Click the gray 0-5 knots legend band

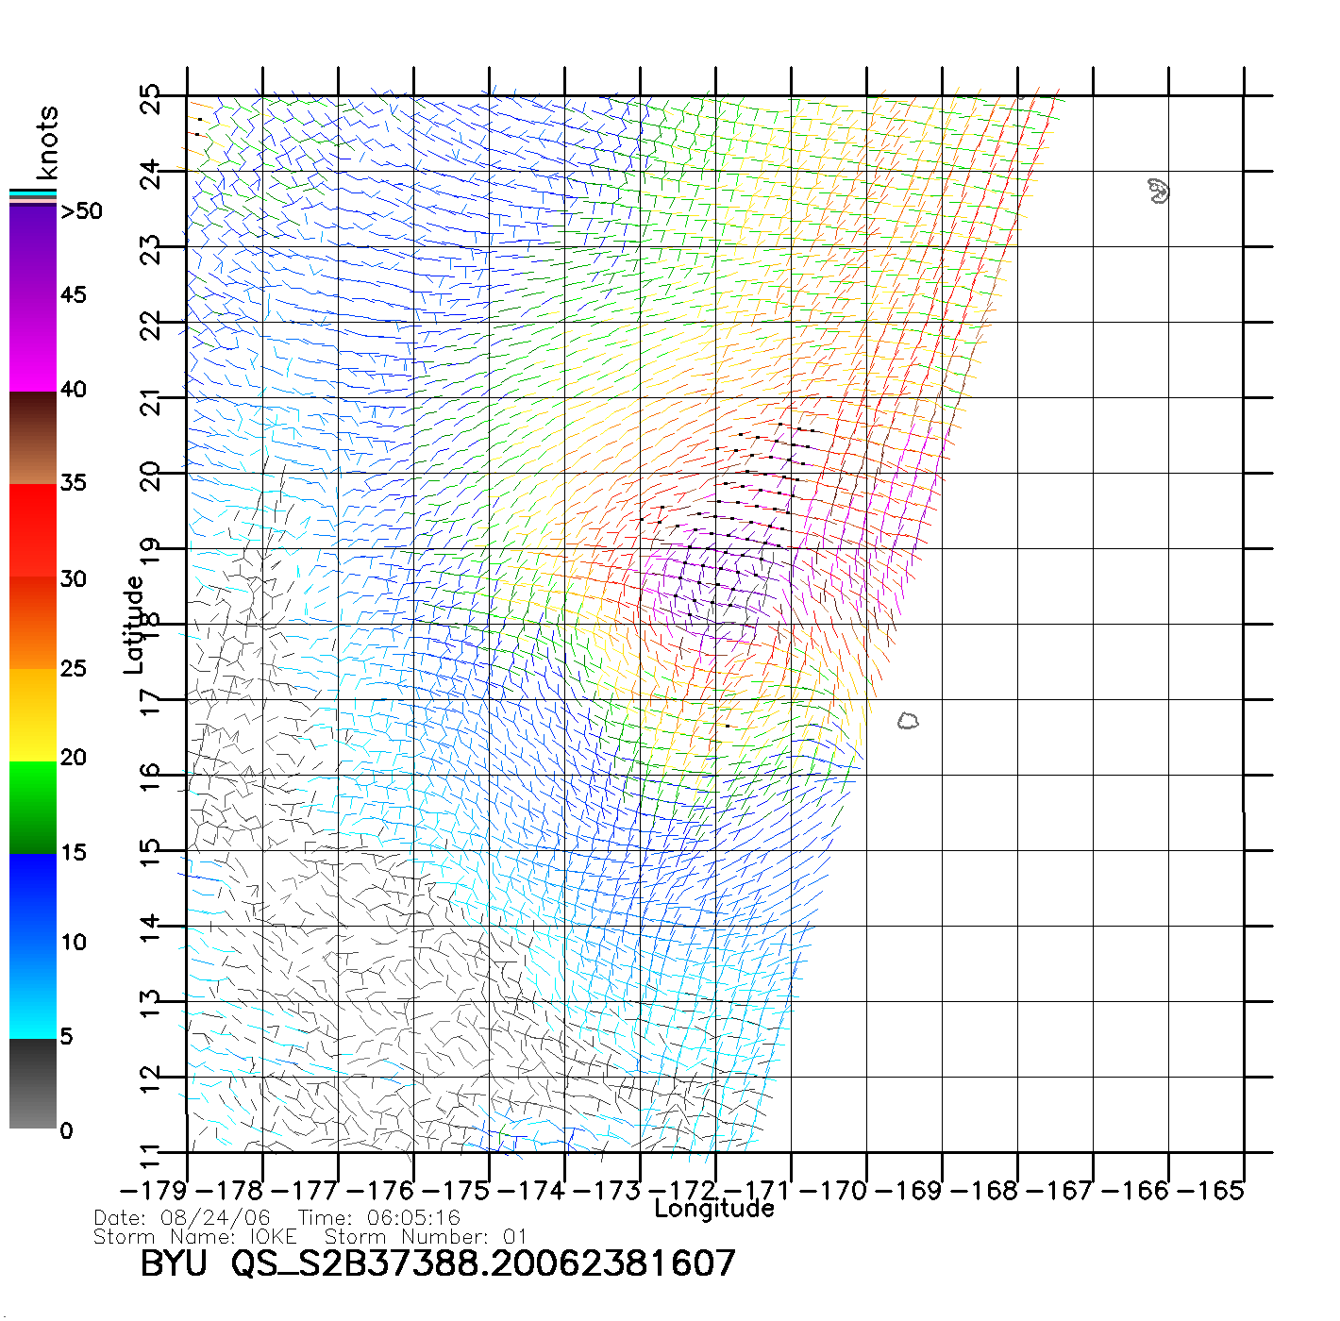coord(32,1083)
